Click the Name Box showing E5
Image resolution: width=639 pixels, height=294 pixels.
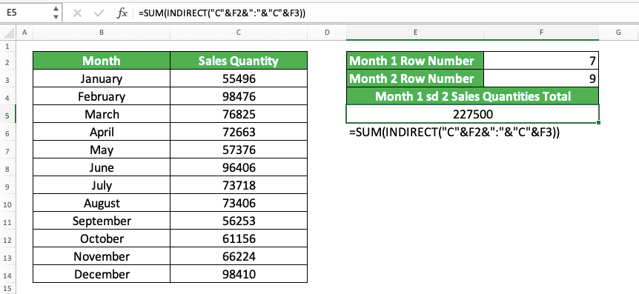26,13
